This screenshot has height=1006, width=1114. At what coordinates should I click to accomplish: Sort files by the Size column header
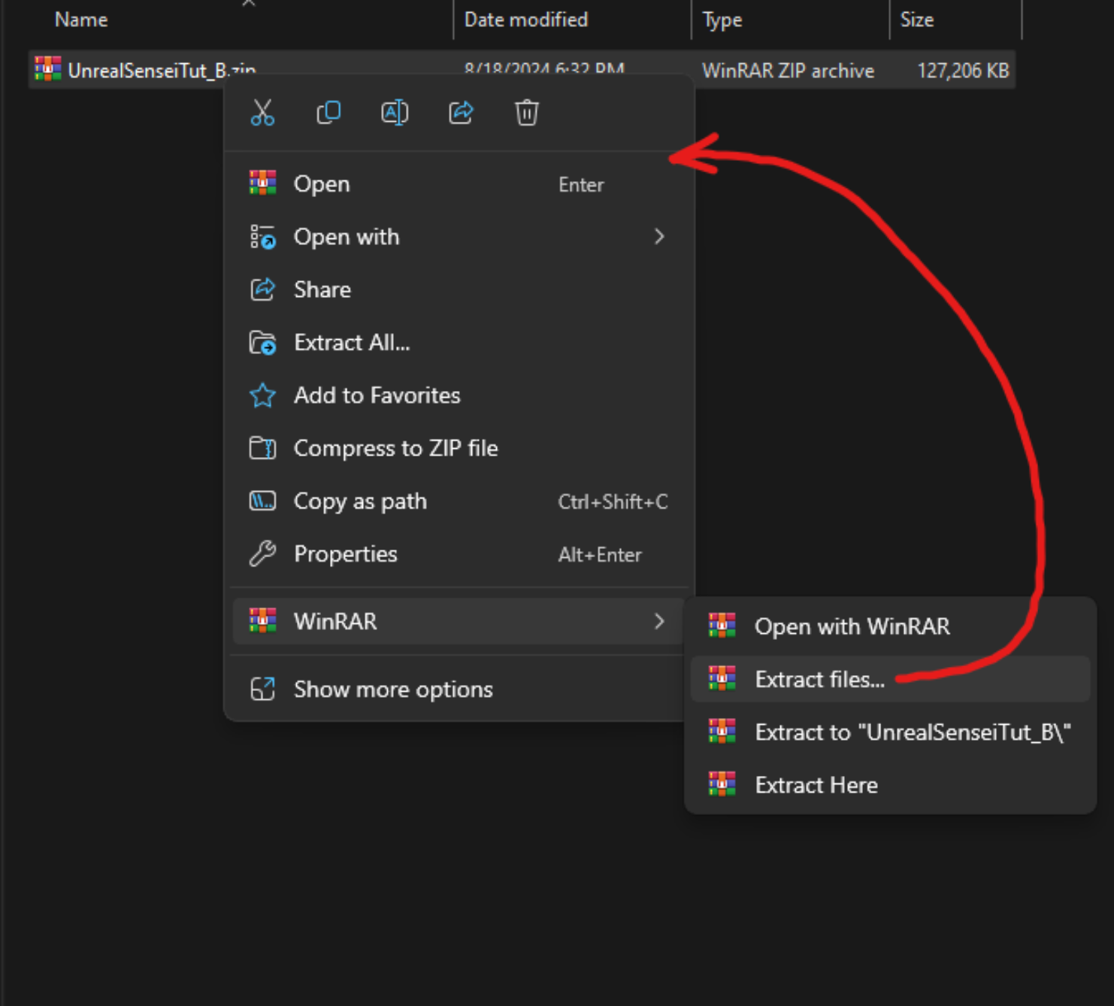(917, 20)
